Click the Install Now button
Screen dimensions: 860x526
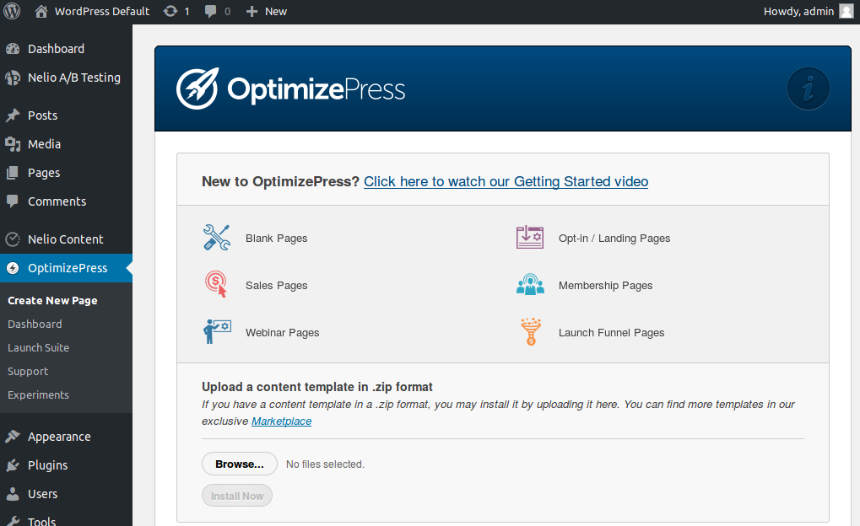coord(236,495)
